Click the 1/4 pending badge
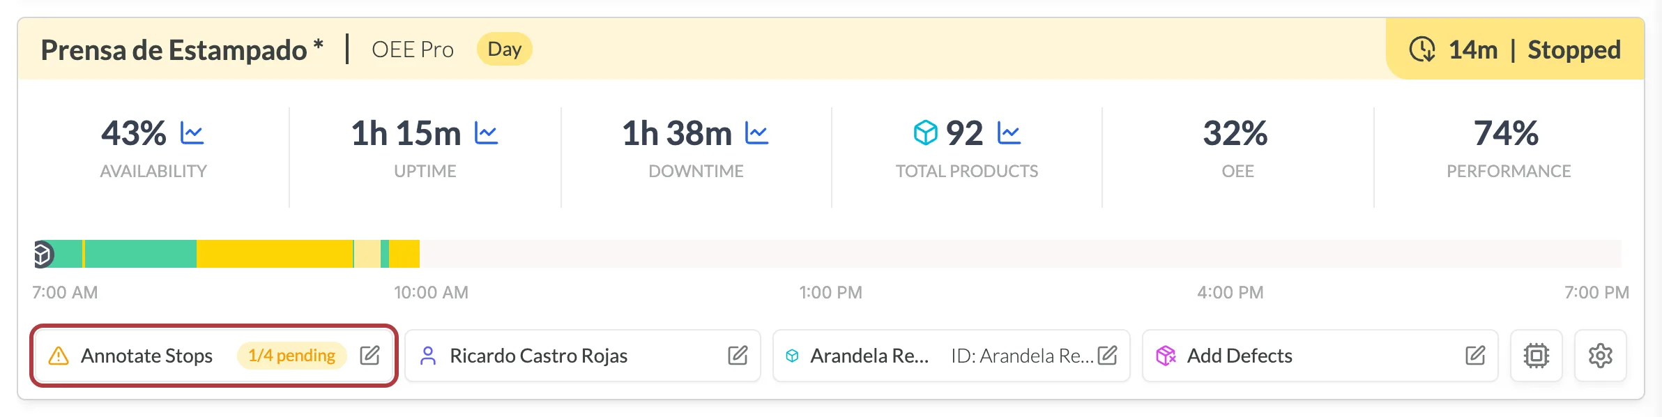Screen dimensions: 1662x417 tap(291, 356)
